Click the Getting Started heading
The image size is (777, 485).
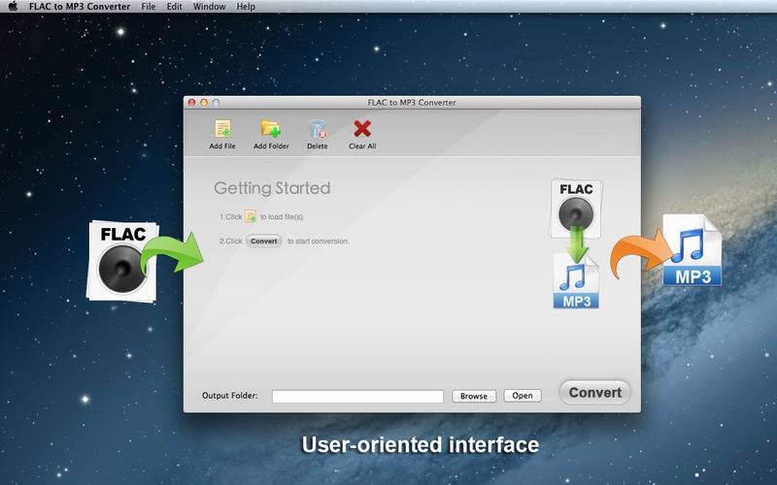click(x=272, y=188)
